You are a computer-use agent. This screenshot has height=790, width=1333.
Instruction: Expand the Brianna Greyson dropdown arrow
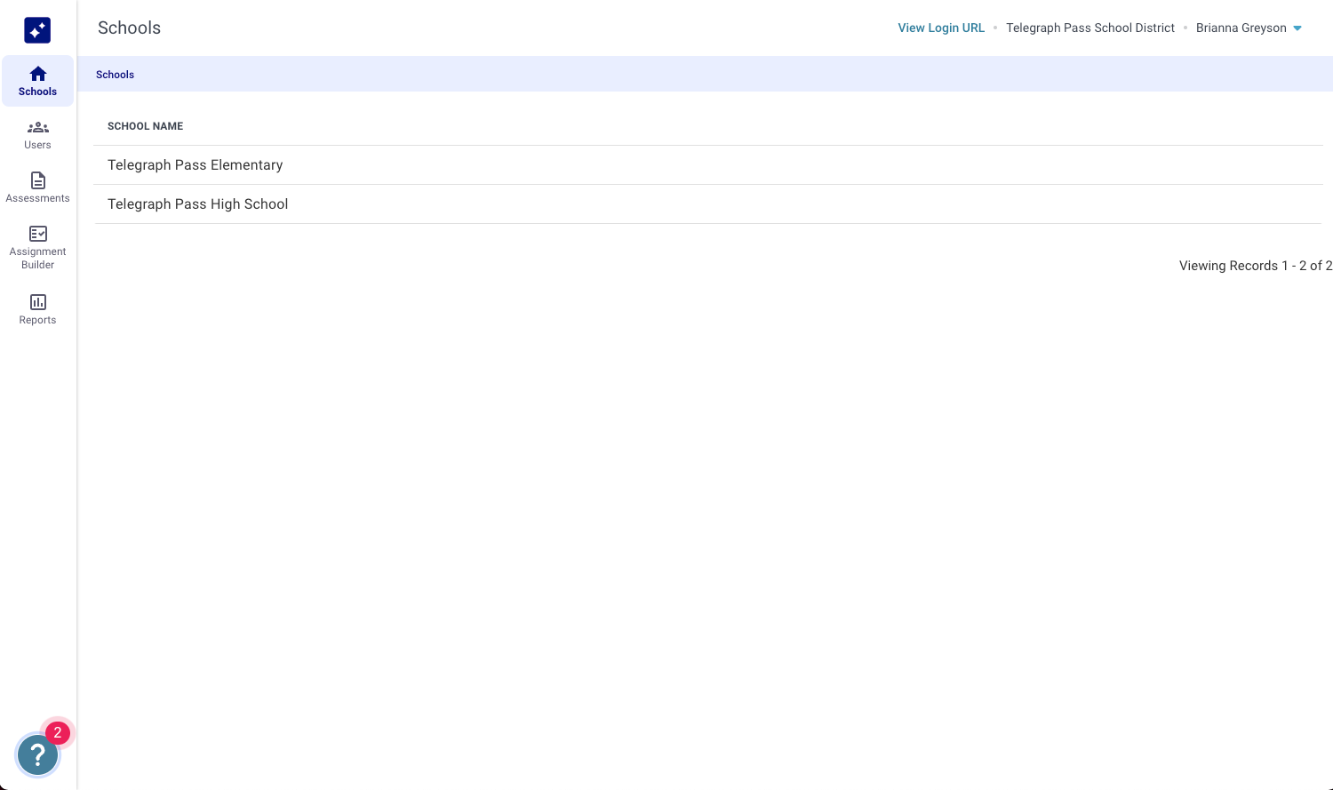(1297, 28)
